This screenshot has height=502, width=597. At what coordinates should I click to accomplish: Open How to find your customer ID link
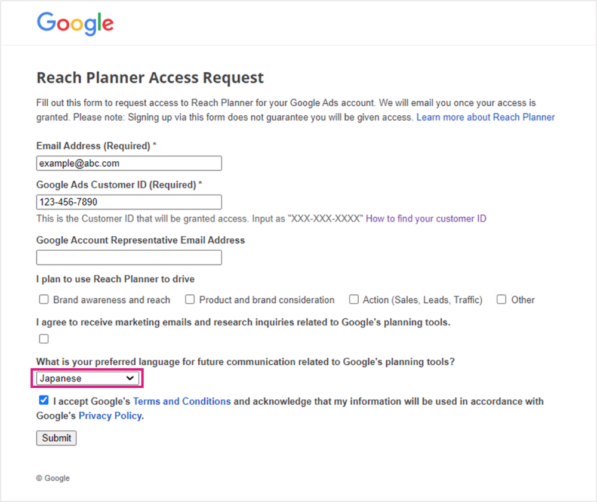(x=426, y=219)
